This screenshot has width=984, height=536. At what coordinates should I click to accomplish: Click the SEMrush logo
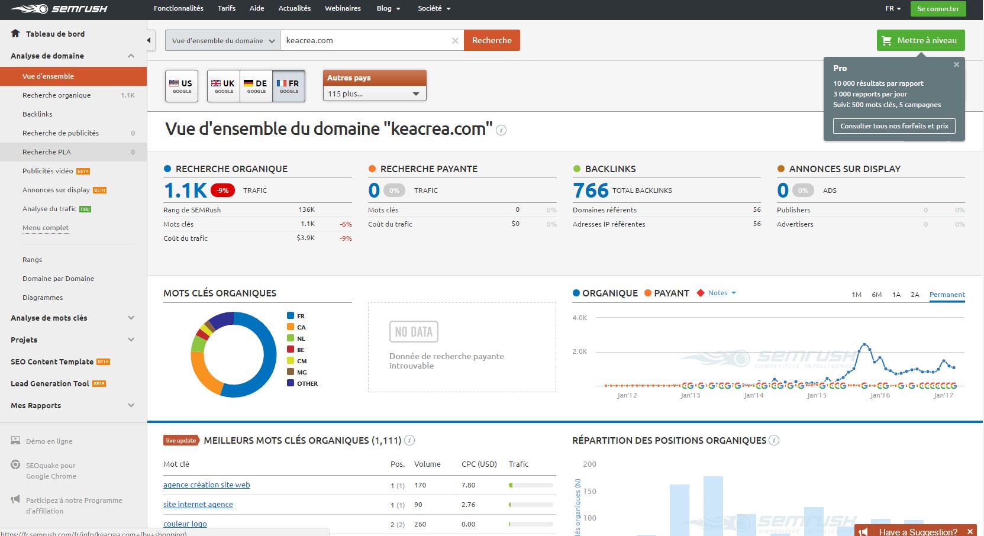[x=59, y=9]
